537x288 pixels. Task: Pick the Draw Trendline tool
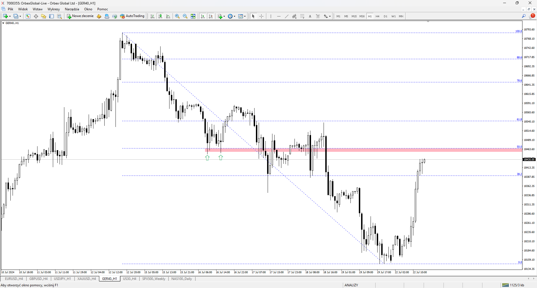point(287,16)
